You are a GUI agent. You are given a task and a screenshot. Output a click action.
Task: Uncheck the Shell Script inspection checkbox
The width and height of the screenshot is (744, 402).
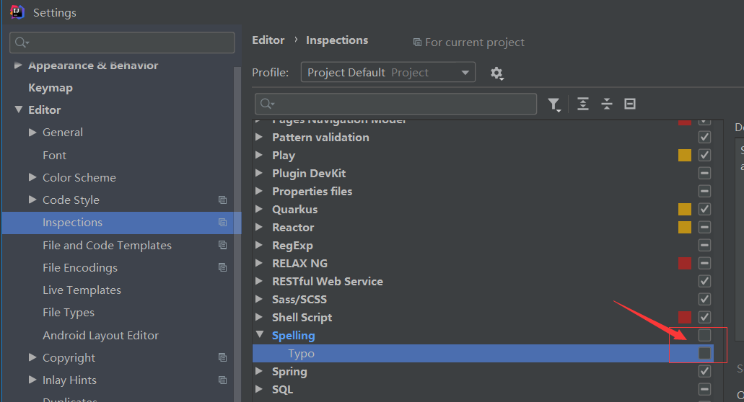tap(705, 317)
